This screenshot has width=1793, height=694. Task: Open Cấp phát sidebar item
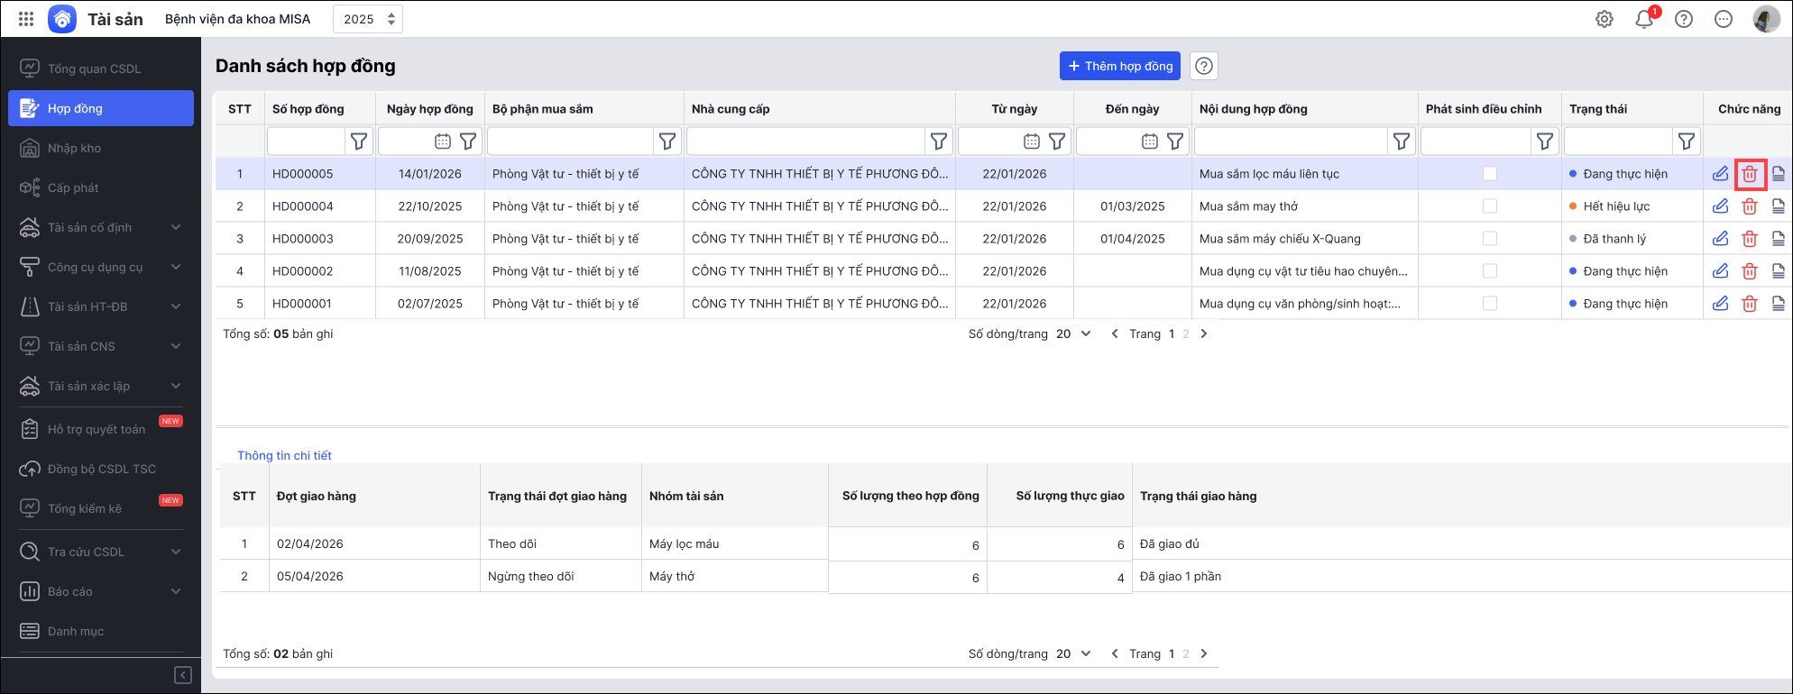[x=73, y=187]
